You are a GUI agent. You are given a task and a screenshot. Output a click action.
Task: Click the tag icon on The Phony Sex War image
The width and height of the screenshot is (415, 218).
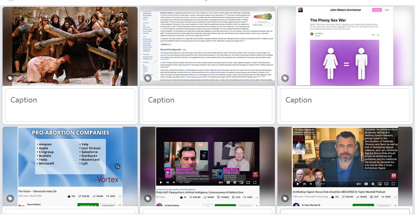point(285,78)
